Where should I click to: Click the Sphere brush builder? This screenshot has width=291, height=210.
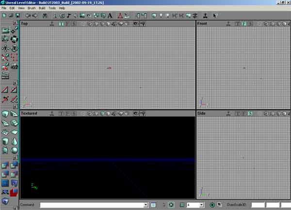(x=14, y=150)
